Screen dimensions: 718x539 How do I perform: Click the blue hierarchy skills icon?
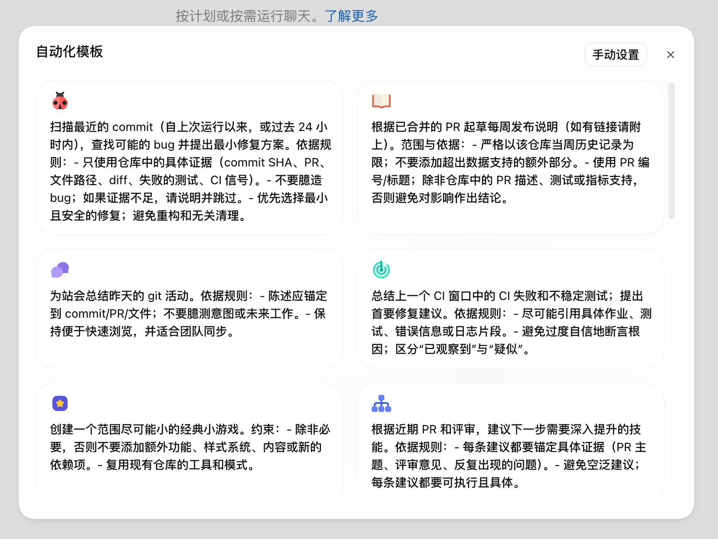click(381, 403)
